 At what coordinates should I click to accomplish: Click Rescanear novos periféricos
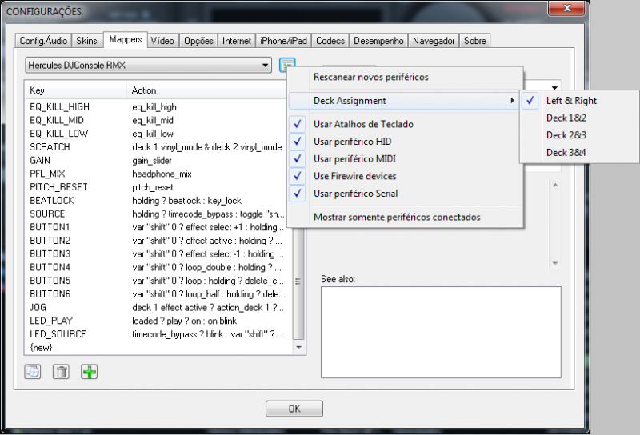(370, 78)
